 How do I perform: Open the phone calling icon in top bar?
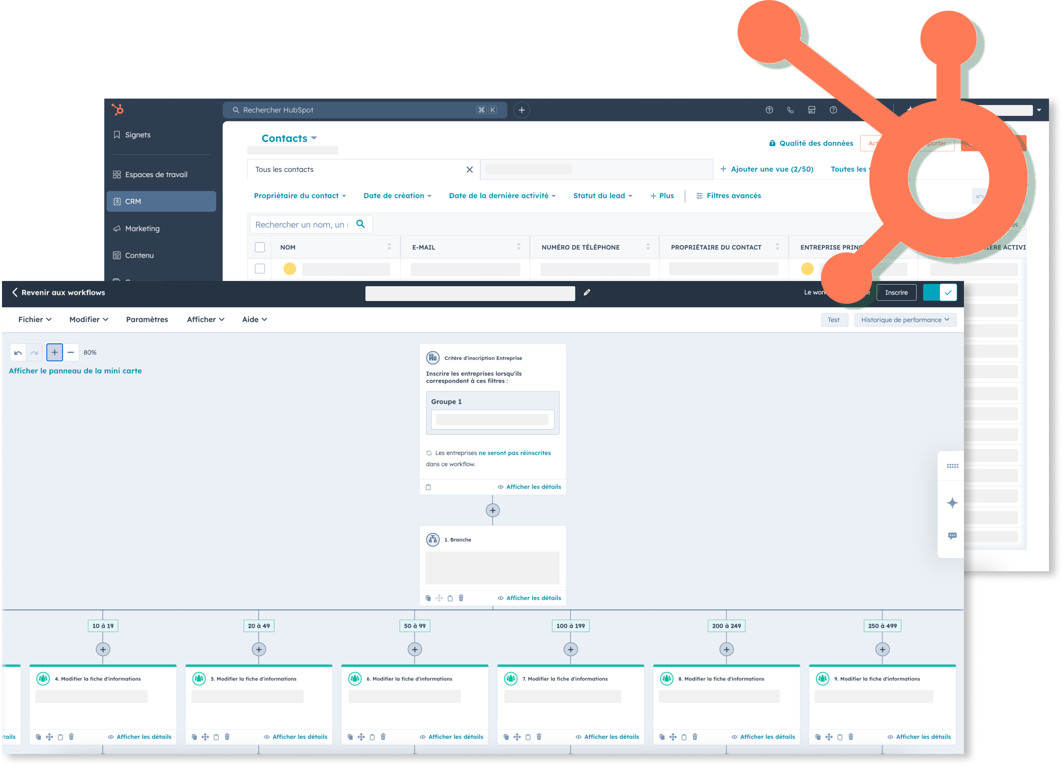pos(790,110)
